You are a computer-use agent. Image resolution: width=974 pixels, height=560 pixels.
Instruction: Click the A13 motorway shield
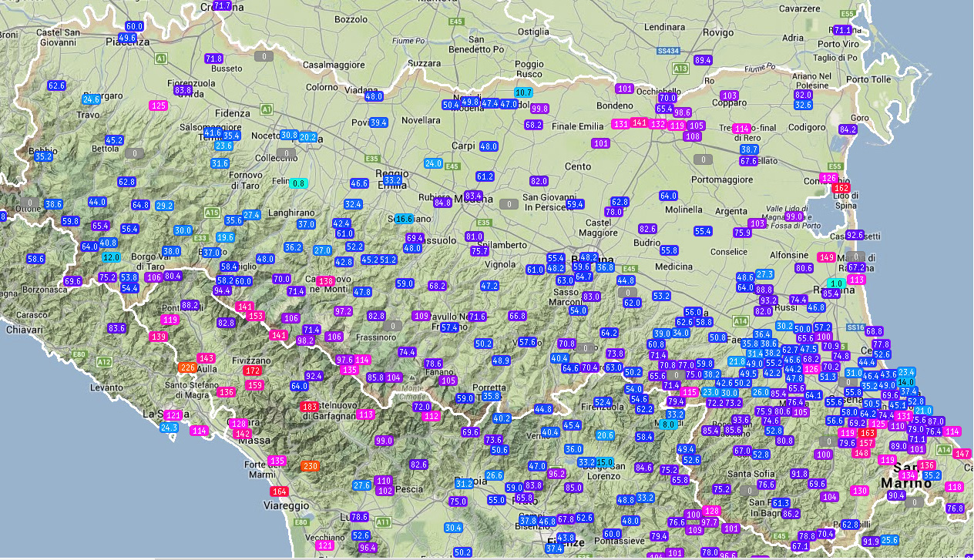tap(680, 69)
